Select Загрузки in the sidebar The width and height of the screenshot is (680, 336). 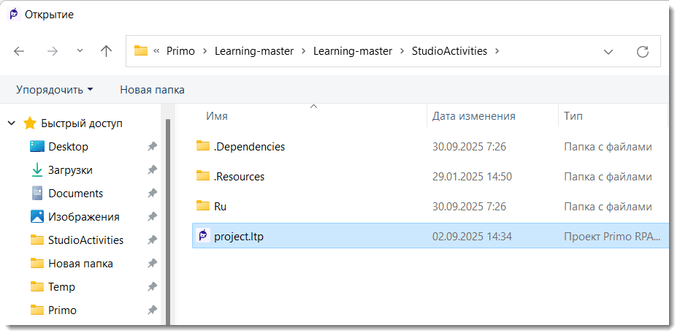pos(70,170)
